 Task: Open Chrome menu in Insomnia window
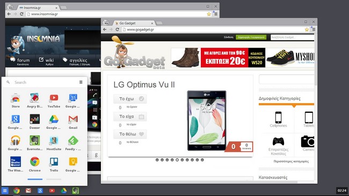coord(215,14)
